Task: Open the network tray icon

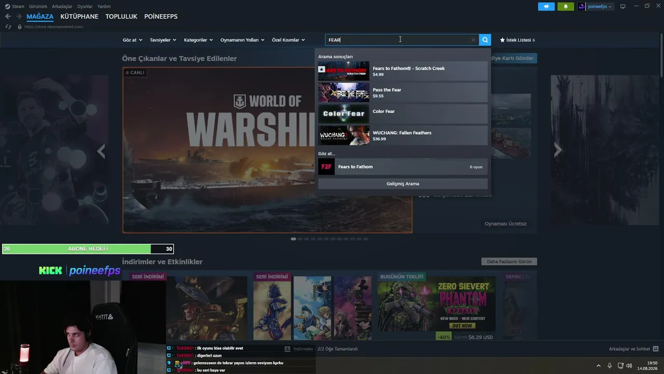Action: 620,366
